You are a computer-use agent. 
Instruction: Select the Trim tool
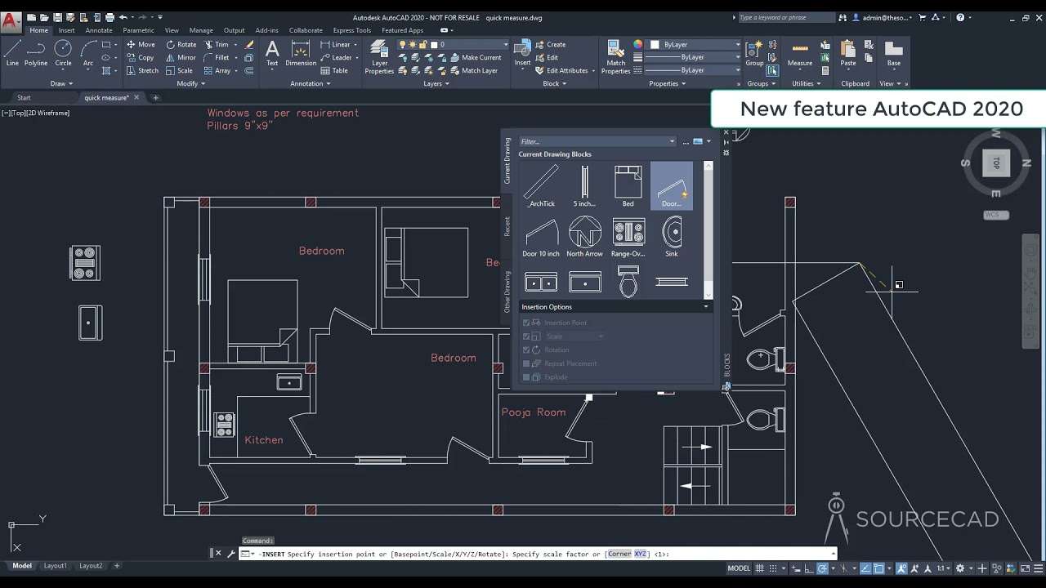tap(217, 45)
